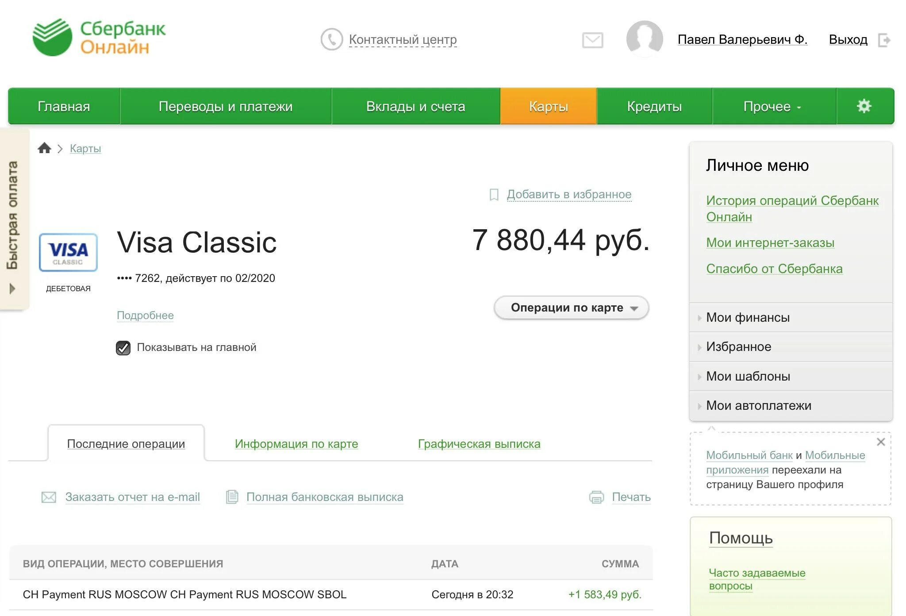Image resolution: width=906 pixels, height=616 pixels.
Task: Click the contact center phone icon
Action: coord(331,39)
